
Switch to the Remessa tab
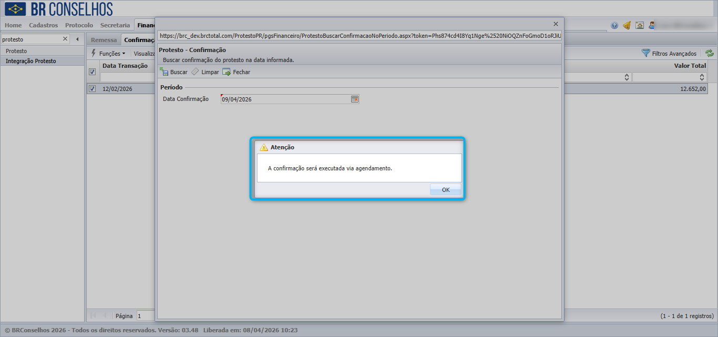coord(104,40)
